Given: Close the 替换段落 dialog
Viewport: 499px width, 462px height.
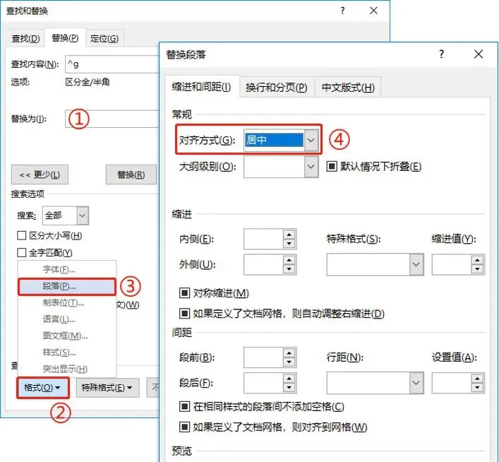Looking at the screenshot, I should click(x=479, y=54).
